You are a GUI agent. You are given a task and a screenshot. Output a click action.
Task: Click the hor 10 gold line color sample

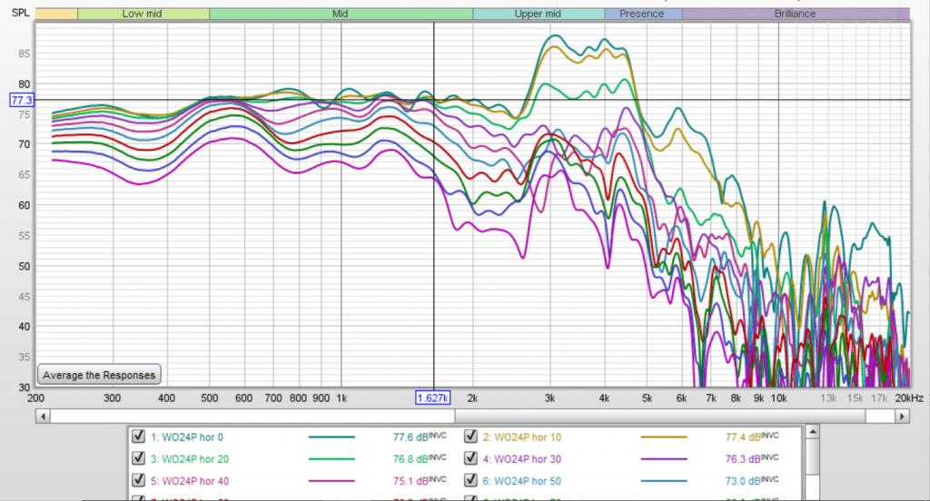(664, 437)
